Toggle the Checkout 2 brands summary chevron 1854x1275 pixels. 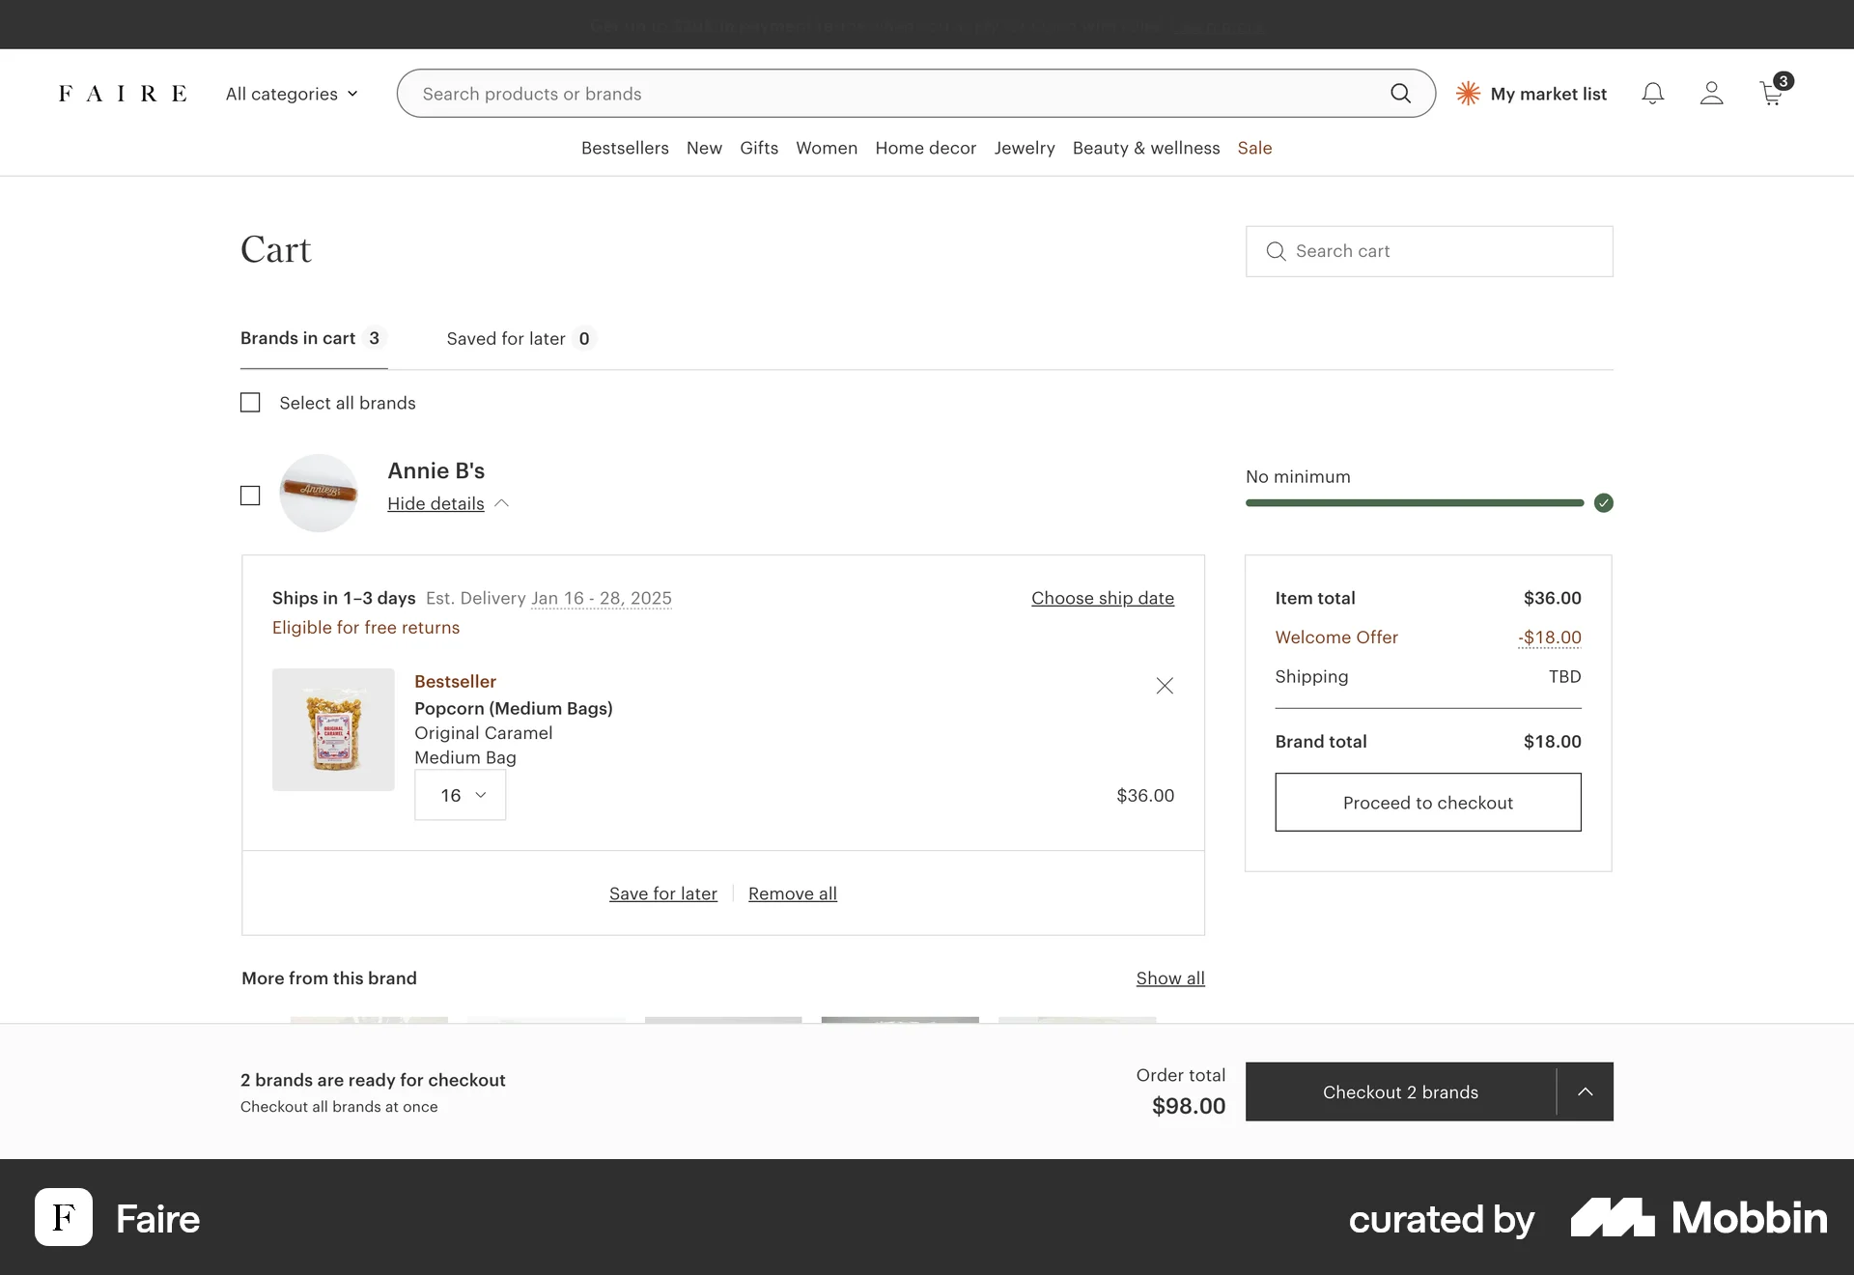point(1585,1091)
